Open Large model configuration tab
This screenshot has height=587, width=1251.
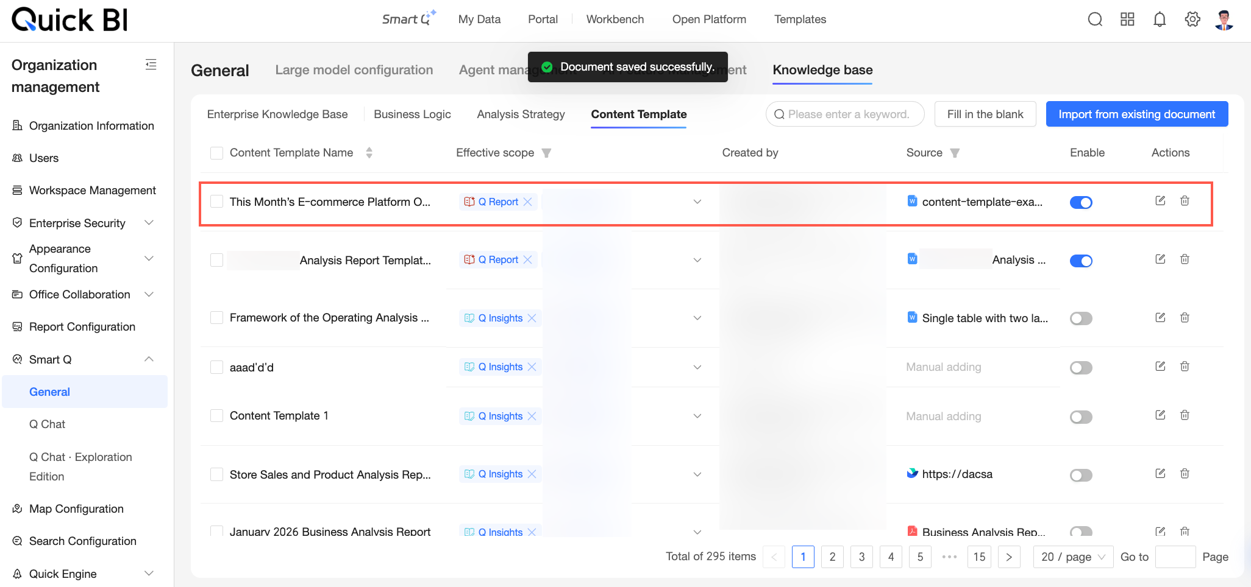pos(354,70)
